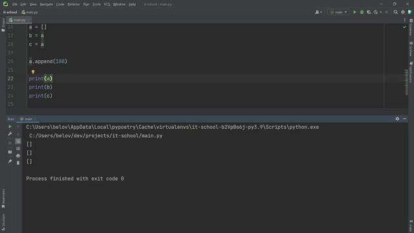Open the Structure tool window on left
Viewport: 414px width, 233px height.
tap(3, 223)
